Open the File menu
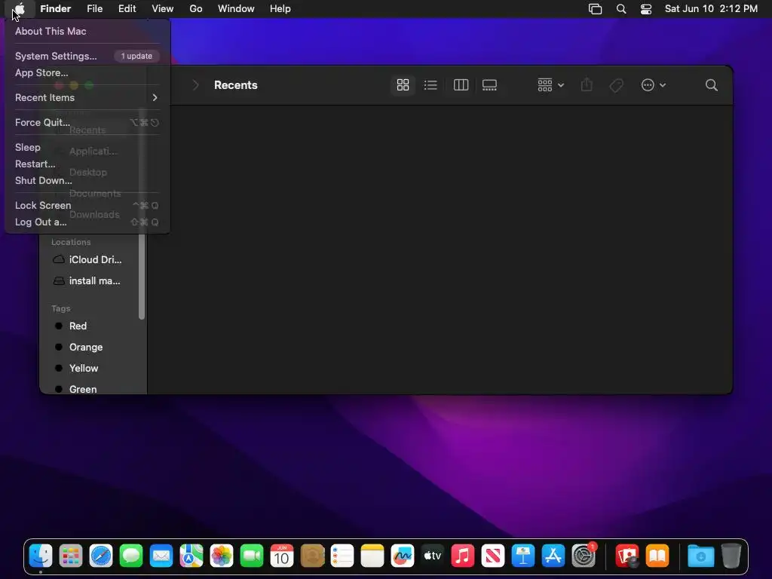 click(x=94, y=8)
